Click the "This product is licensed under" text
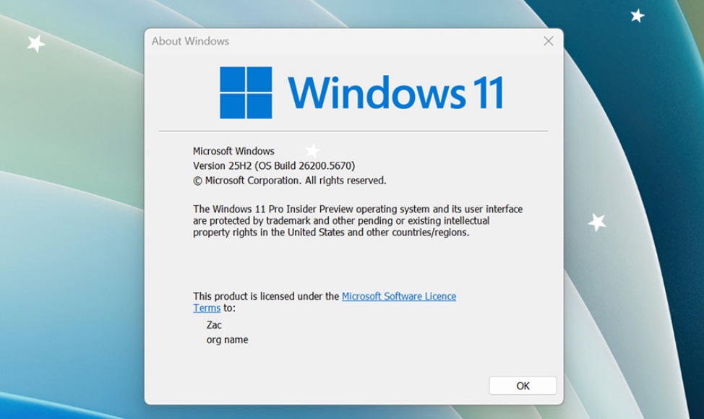This screenshot has height=419, width=704. point(265,296)
